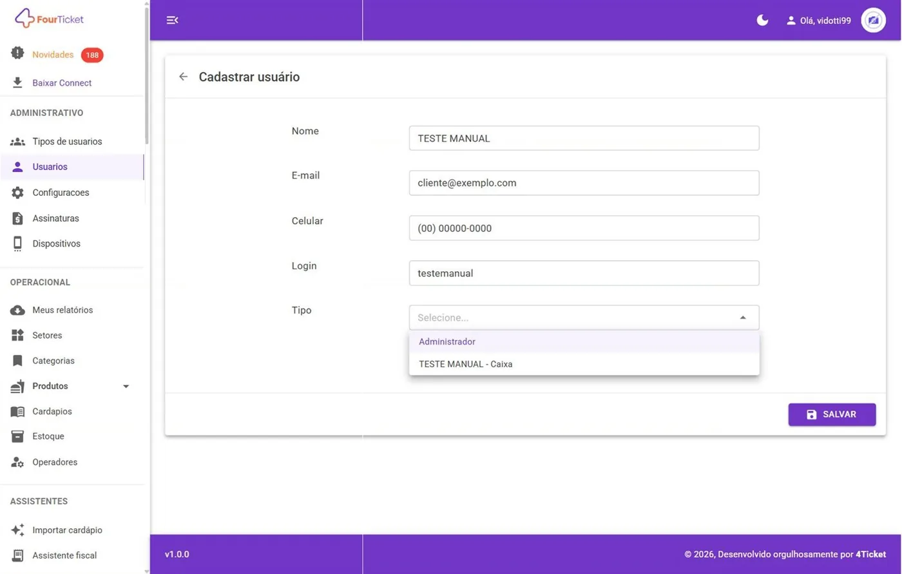
Task: Close the Tipo dropdown via arrow
Action: click(x=743, y=318)
